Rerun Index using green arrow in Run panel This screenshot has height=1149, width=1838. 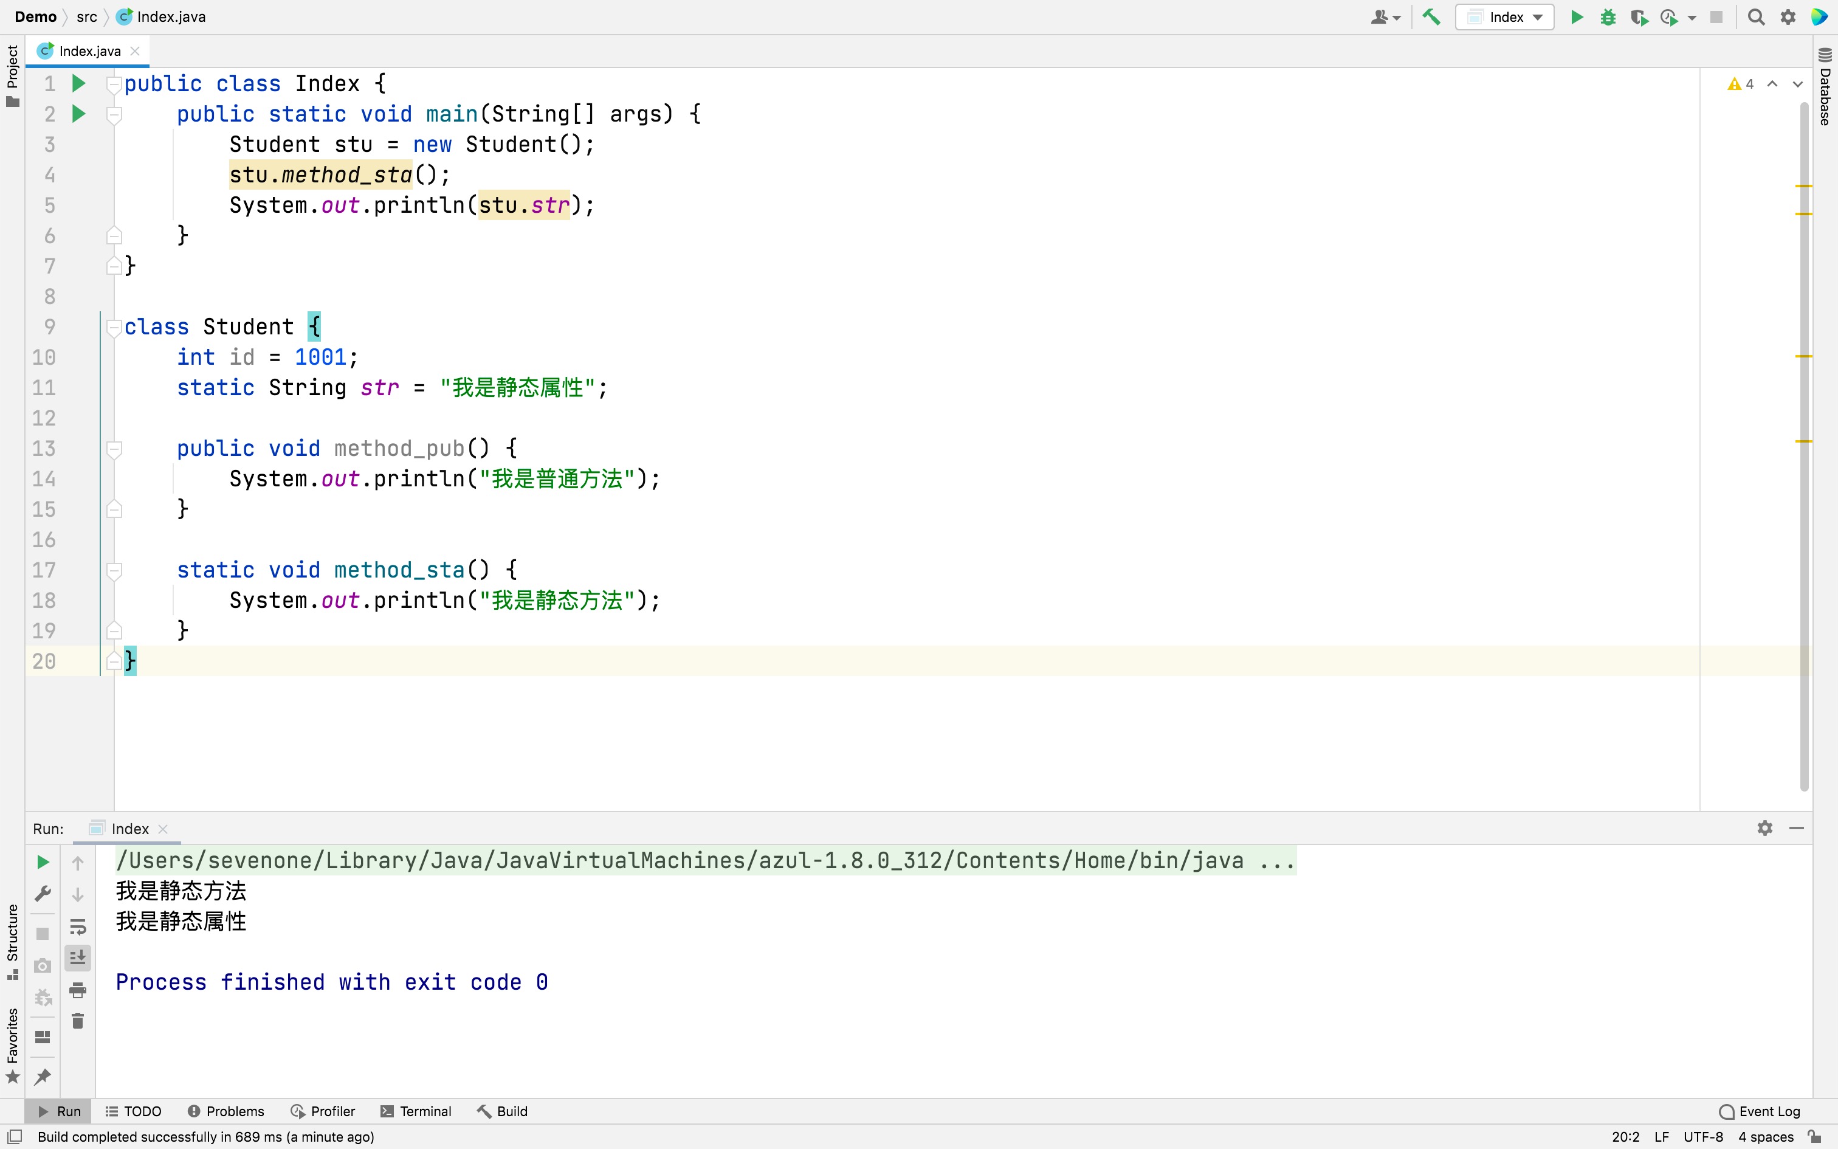point(43,862)
